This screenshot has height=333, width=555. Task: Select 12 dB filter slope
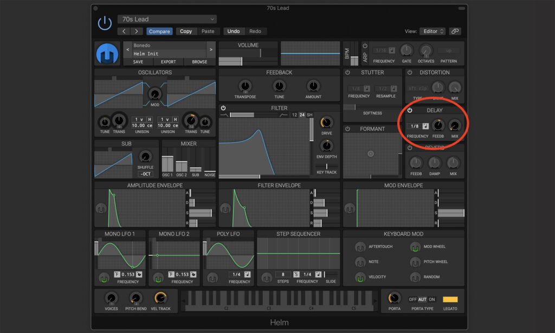tap(294, 115)
